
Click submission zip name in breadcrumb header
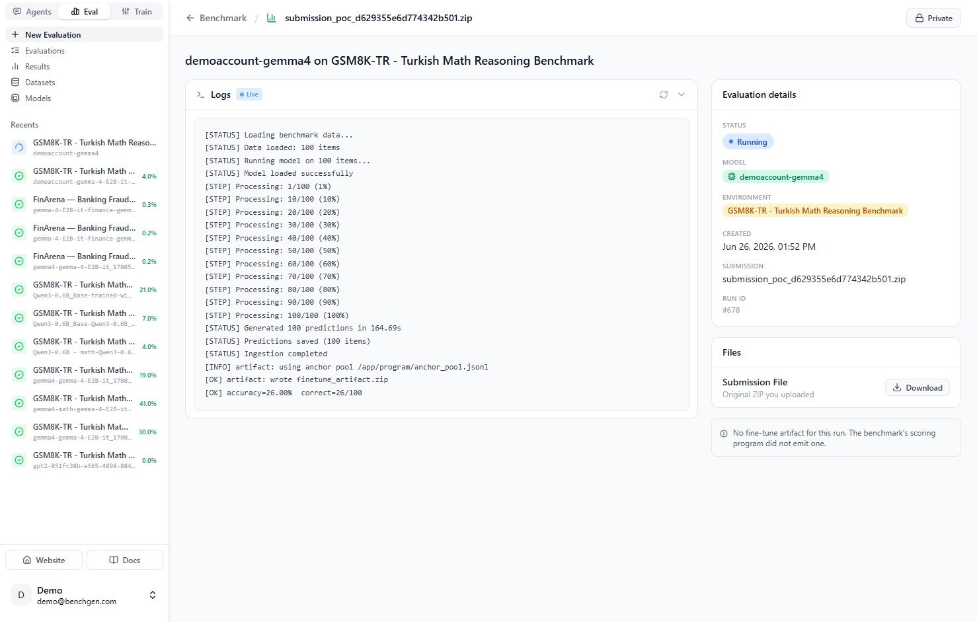(x=378, y=18)
